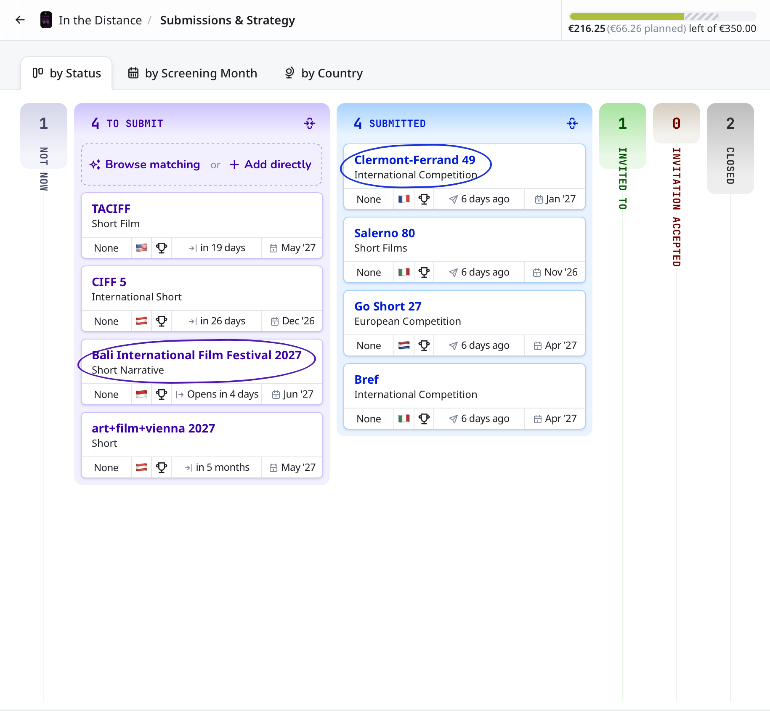The width and height of the screenshot is (770, 711).
Task: Go back using the left arrow
Action: click(20, 20)
